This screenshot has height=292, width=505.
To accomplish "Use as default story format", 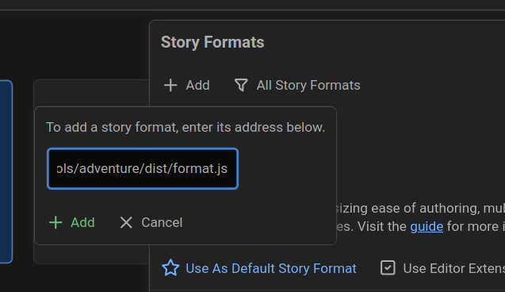I will 259,268.
